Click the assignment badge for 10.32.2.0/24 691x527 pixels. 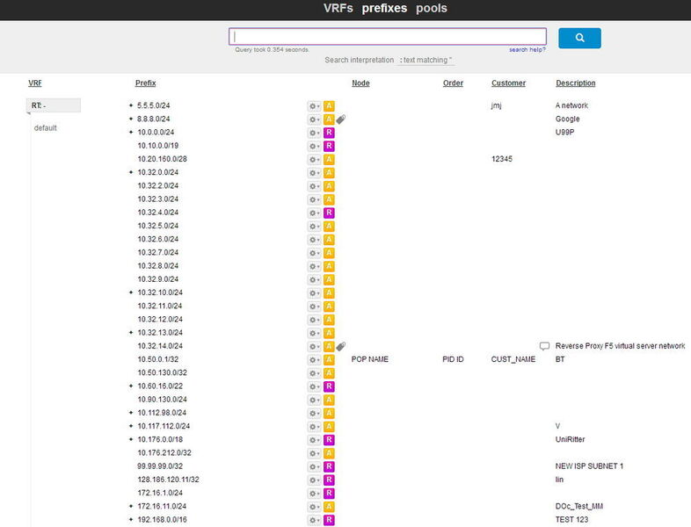pyautogui.click(x=329, y=186)
